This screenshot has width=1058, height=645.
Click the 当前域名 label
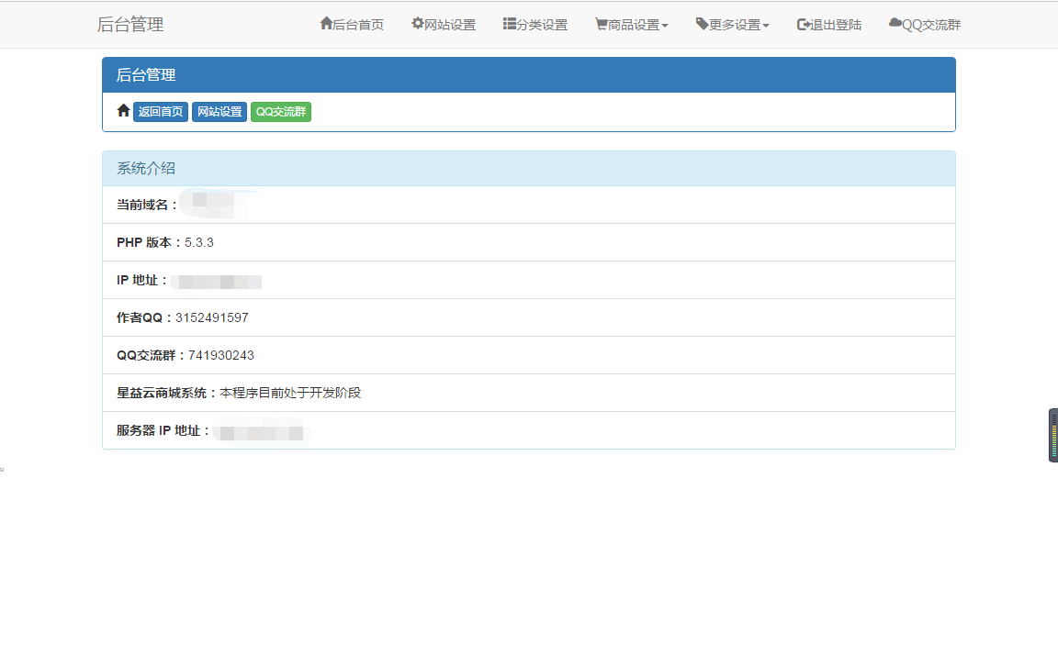(147, 205)
